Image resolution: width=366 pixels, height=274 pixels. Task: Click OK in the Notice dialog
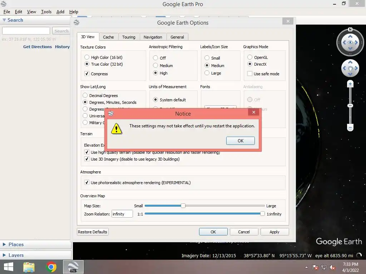pyautogui.click(x=241, y=141)
